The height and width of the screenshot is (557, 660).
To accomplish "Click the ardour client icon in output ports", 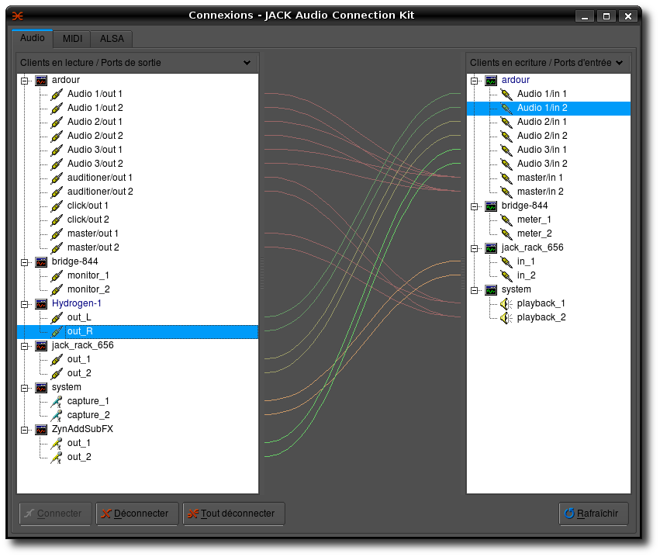I will (41, 80).
